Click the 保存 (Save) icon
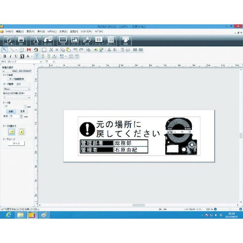The height and width of the screenshot is (243, 243). pyautogui.click(x=21, y=40)
